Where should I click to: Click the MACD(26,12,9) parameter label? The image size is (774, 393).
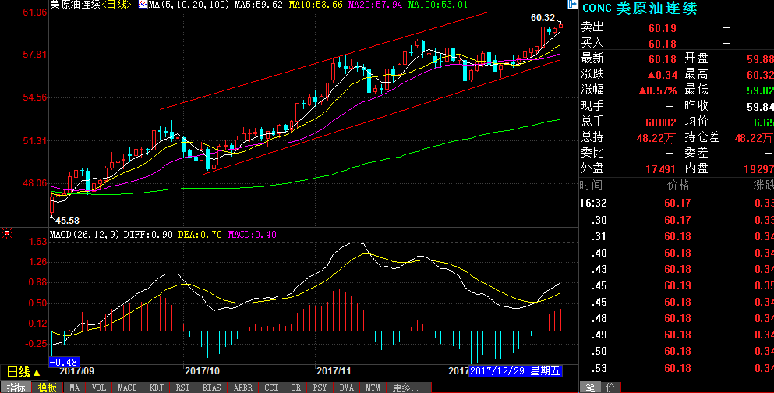pyautogui.click(x=84, y=234)
